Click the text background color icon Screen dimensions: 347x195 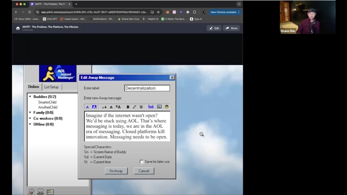coord(94,107)
